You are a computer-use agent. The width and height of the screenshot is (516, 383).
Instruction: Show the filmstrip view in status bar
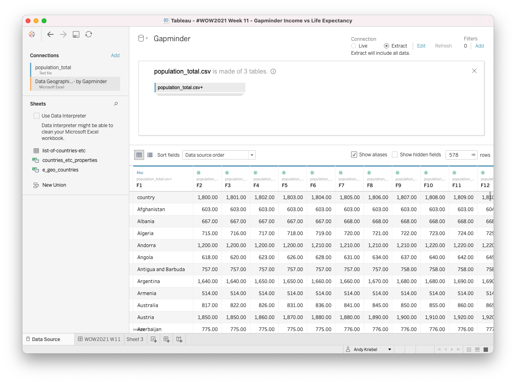pos(478,349)
